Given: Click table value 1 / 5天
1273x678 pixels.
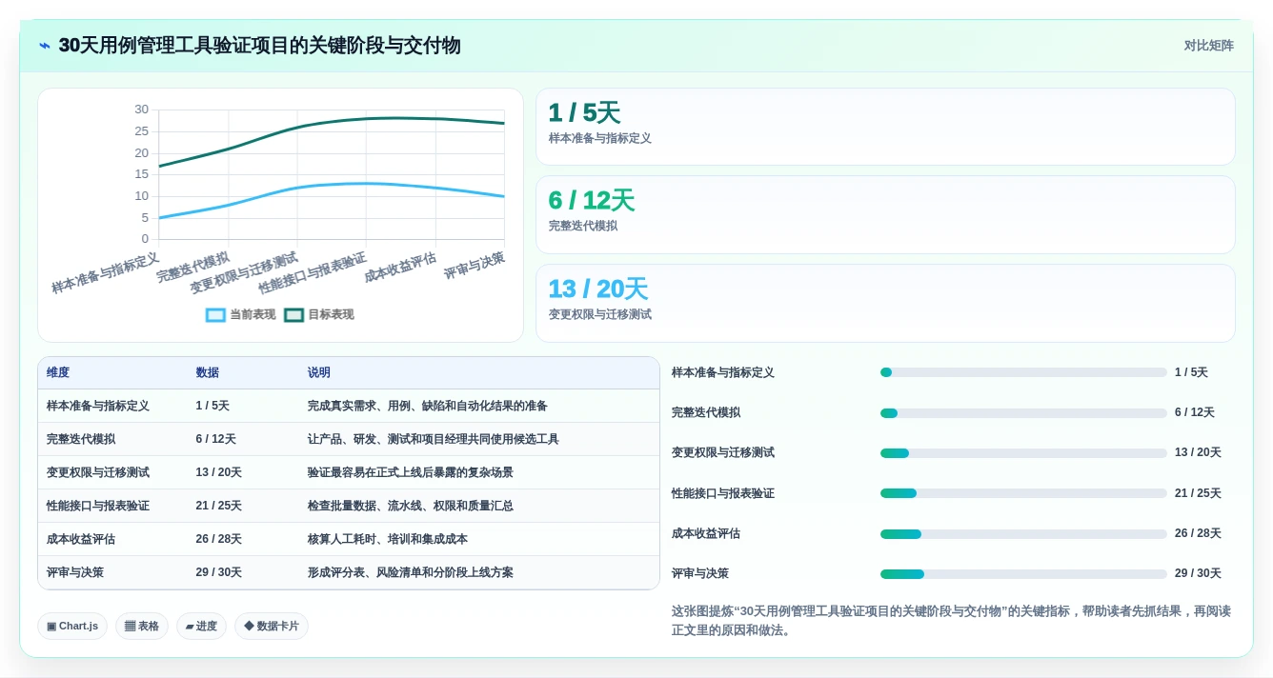Looking at the screenshot, I should [212, 406].
